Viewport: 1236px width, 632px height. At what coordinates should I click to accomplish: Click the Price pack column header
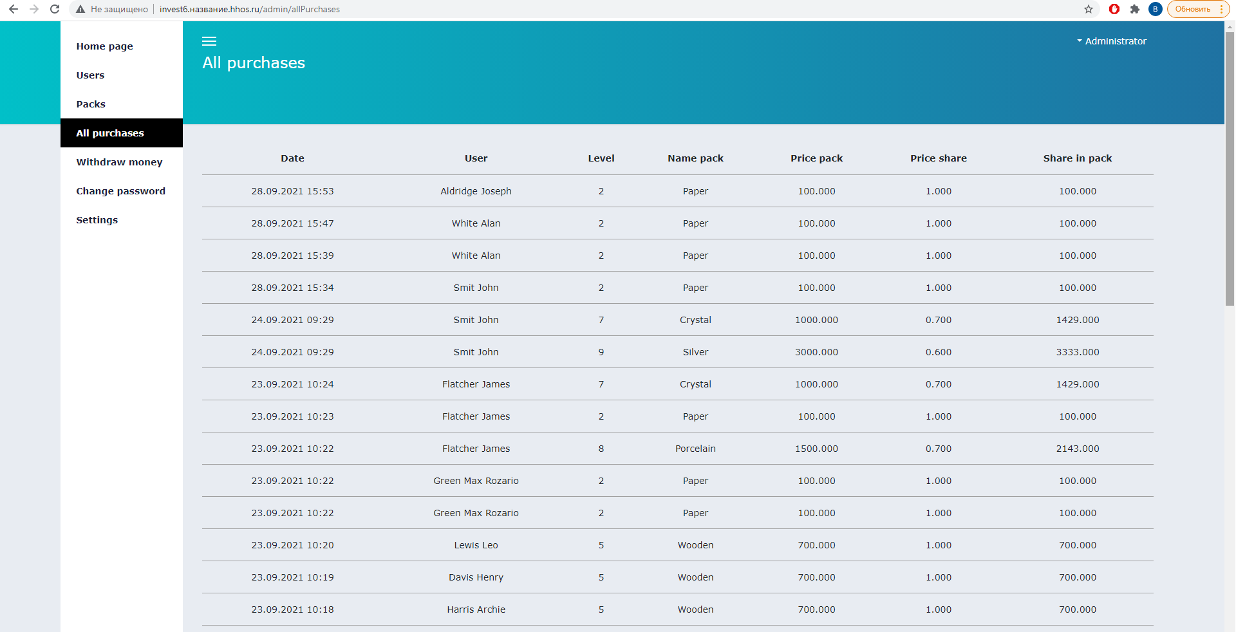click(816, 158)
